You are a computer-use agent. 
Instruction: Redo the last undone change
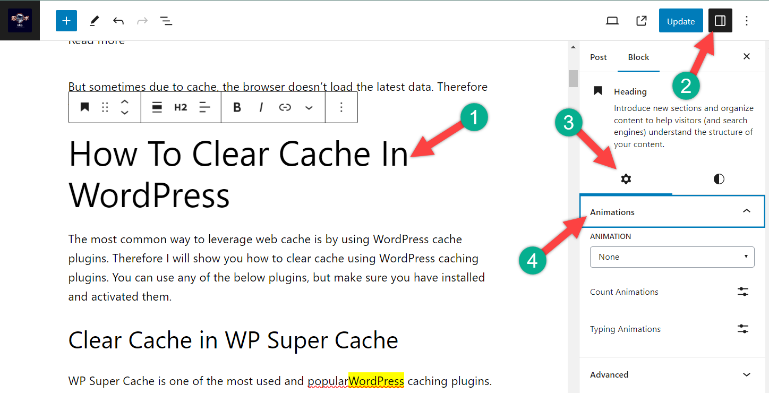tap(142, 21)
